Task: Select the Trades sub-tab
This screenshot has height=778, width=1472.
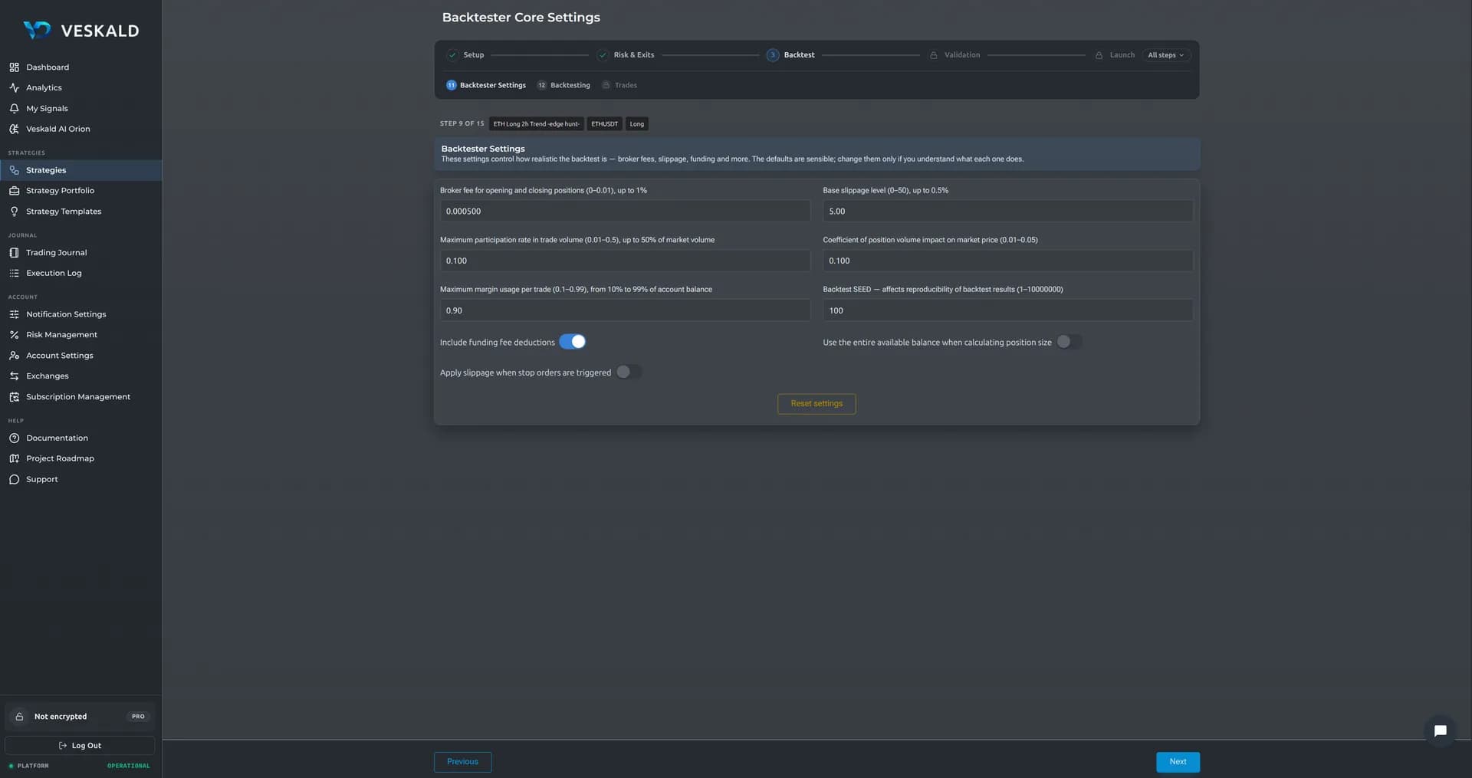Action: point(619,85)
